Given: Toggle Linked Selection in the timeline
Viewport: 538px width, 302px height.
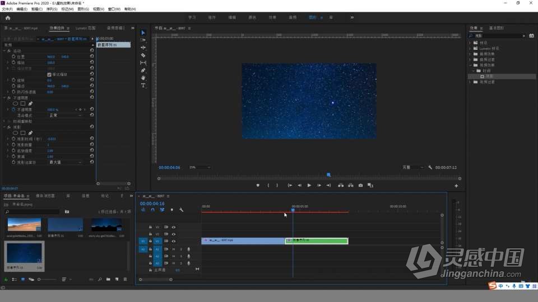Looking at the screenshot, I should [x=162, y=210].
